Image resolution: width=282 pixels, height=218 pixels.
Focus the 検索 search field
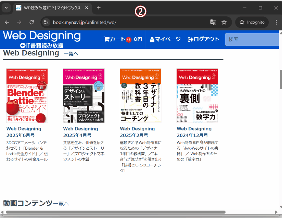click(x=252, y=39)
